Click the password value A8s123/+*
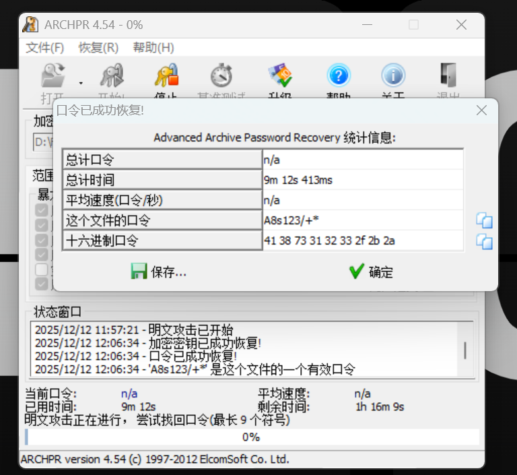Viewport: 517px width, 475px height. pyautogui.click(x=291, y=220)
